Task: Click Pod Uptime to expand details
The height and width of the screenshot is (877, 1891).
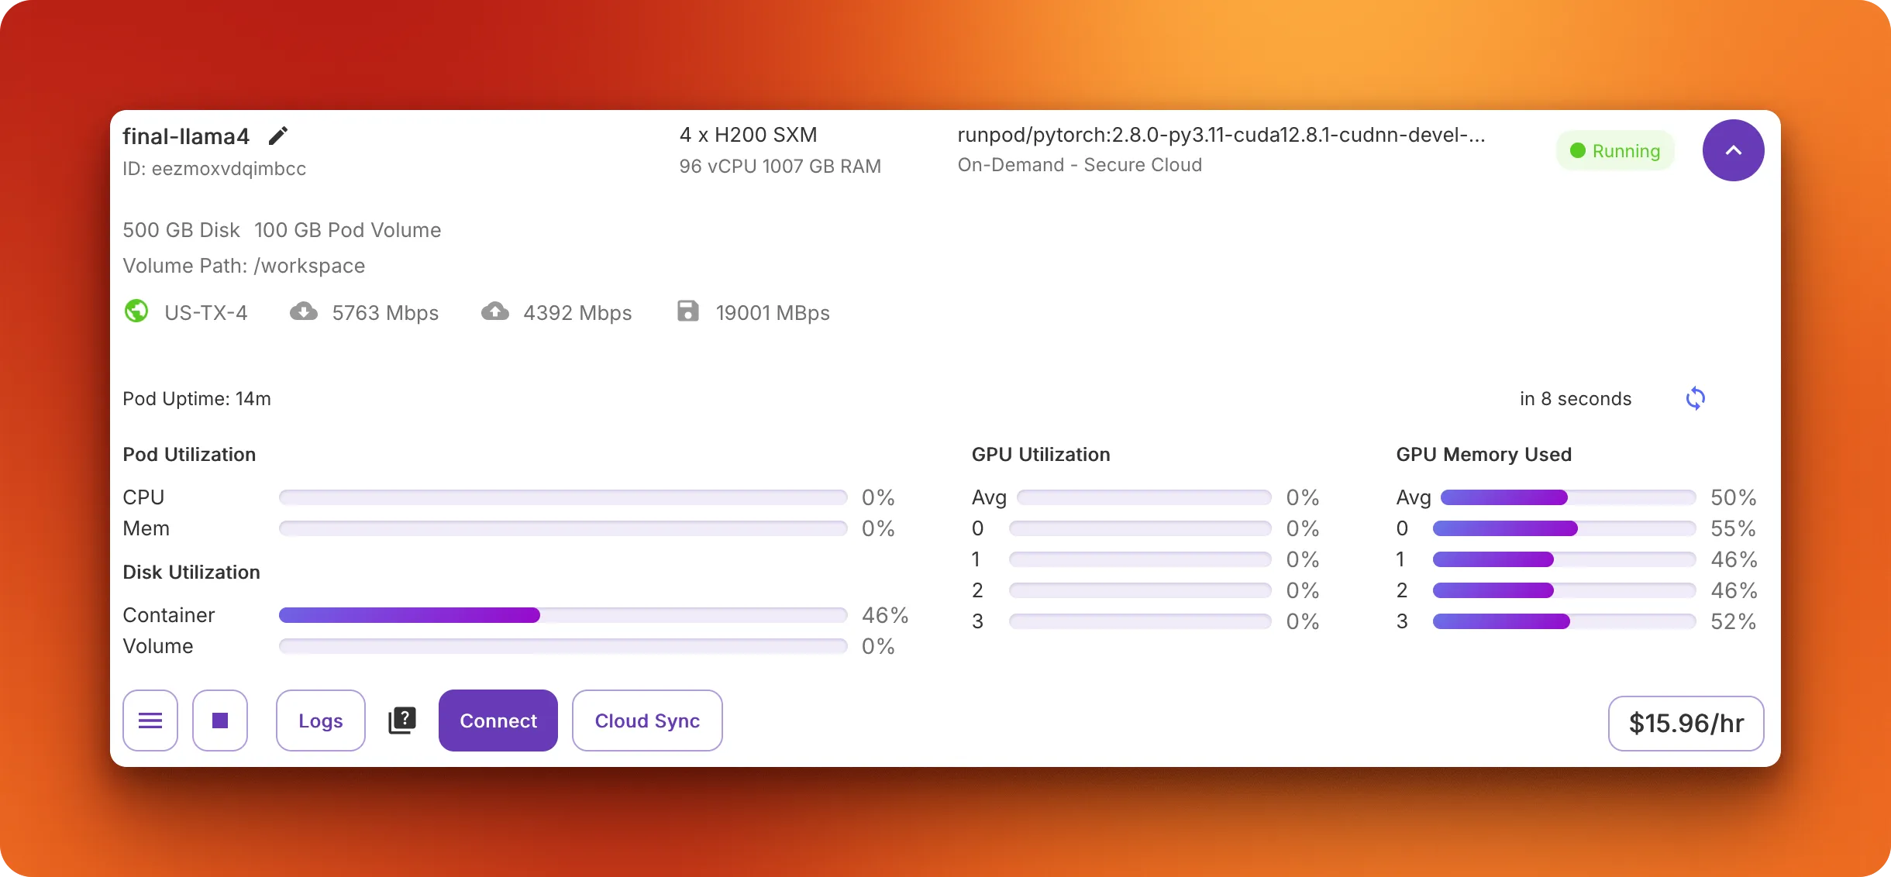Action: pyautogui.click(x=196, y=398)
